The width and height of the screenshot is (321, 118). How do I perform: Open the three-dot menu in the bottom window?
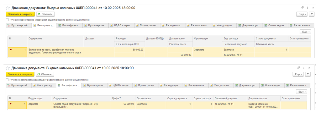pyautogui.click(x=304, y=68)
